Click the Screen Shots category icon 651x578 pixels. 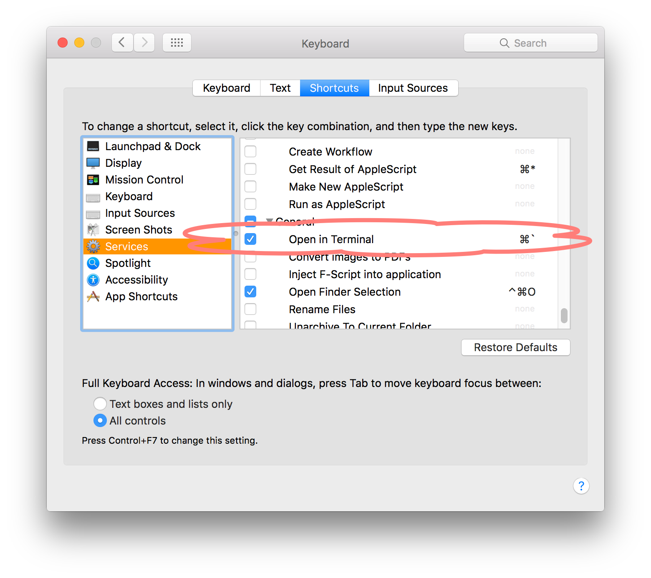click(93, 230)
